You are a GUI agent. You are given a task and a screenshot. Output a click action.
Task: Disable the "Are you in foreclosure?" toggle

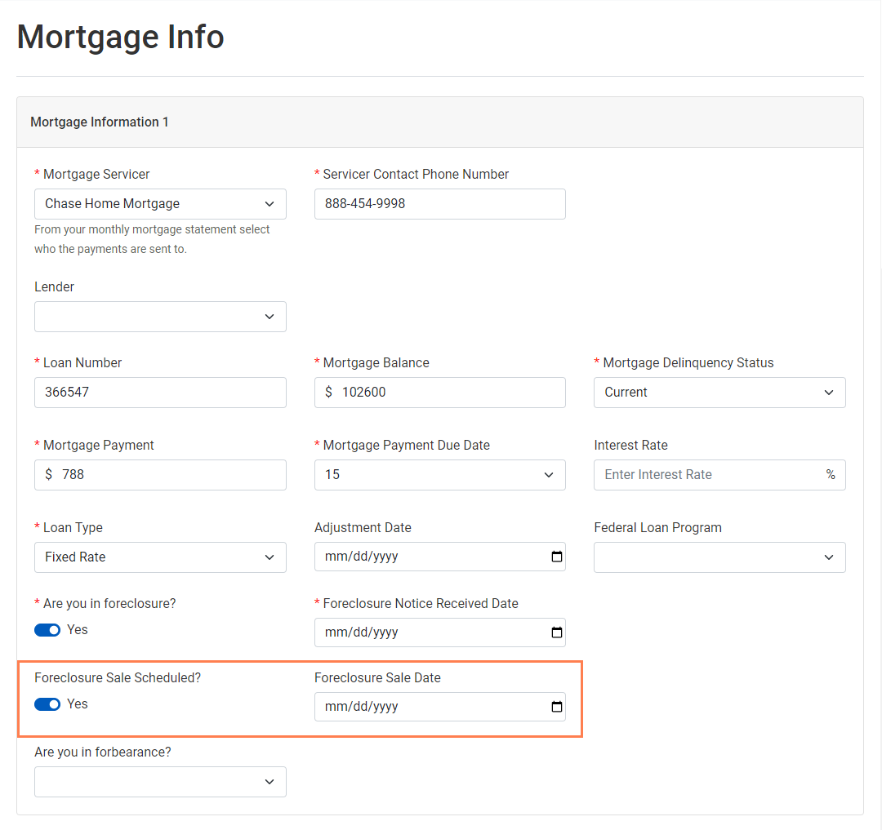[47, 629]
